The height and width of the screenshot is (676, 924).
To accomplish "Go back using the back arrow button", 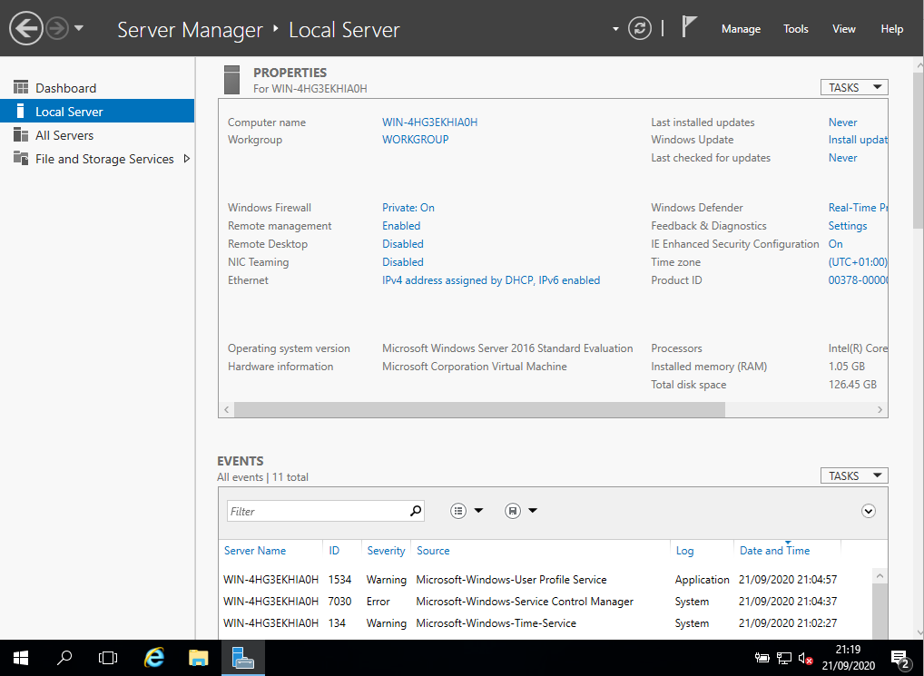I will point(26,28).
